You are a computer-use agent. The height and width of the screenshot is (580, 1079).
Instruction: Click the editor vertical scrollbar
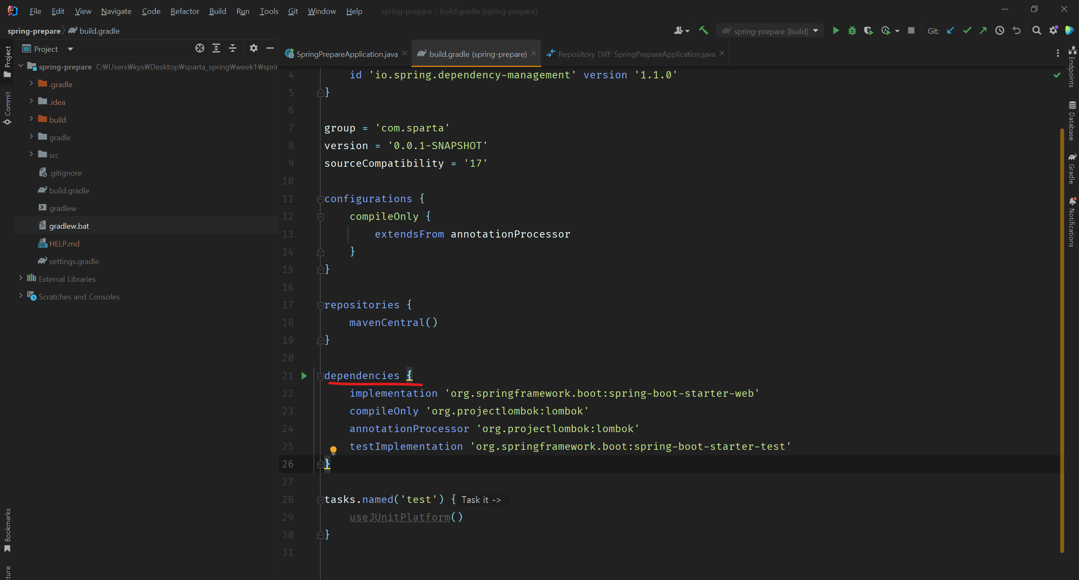click(x=1062, y=337)
